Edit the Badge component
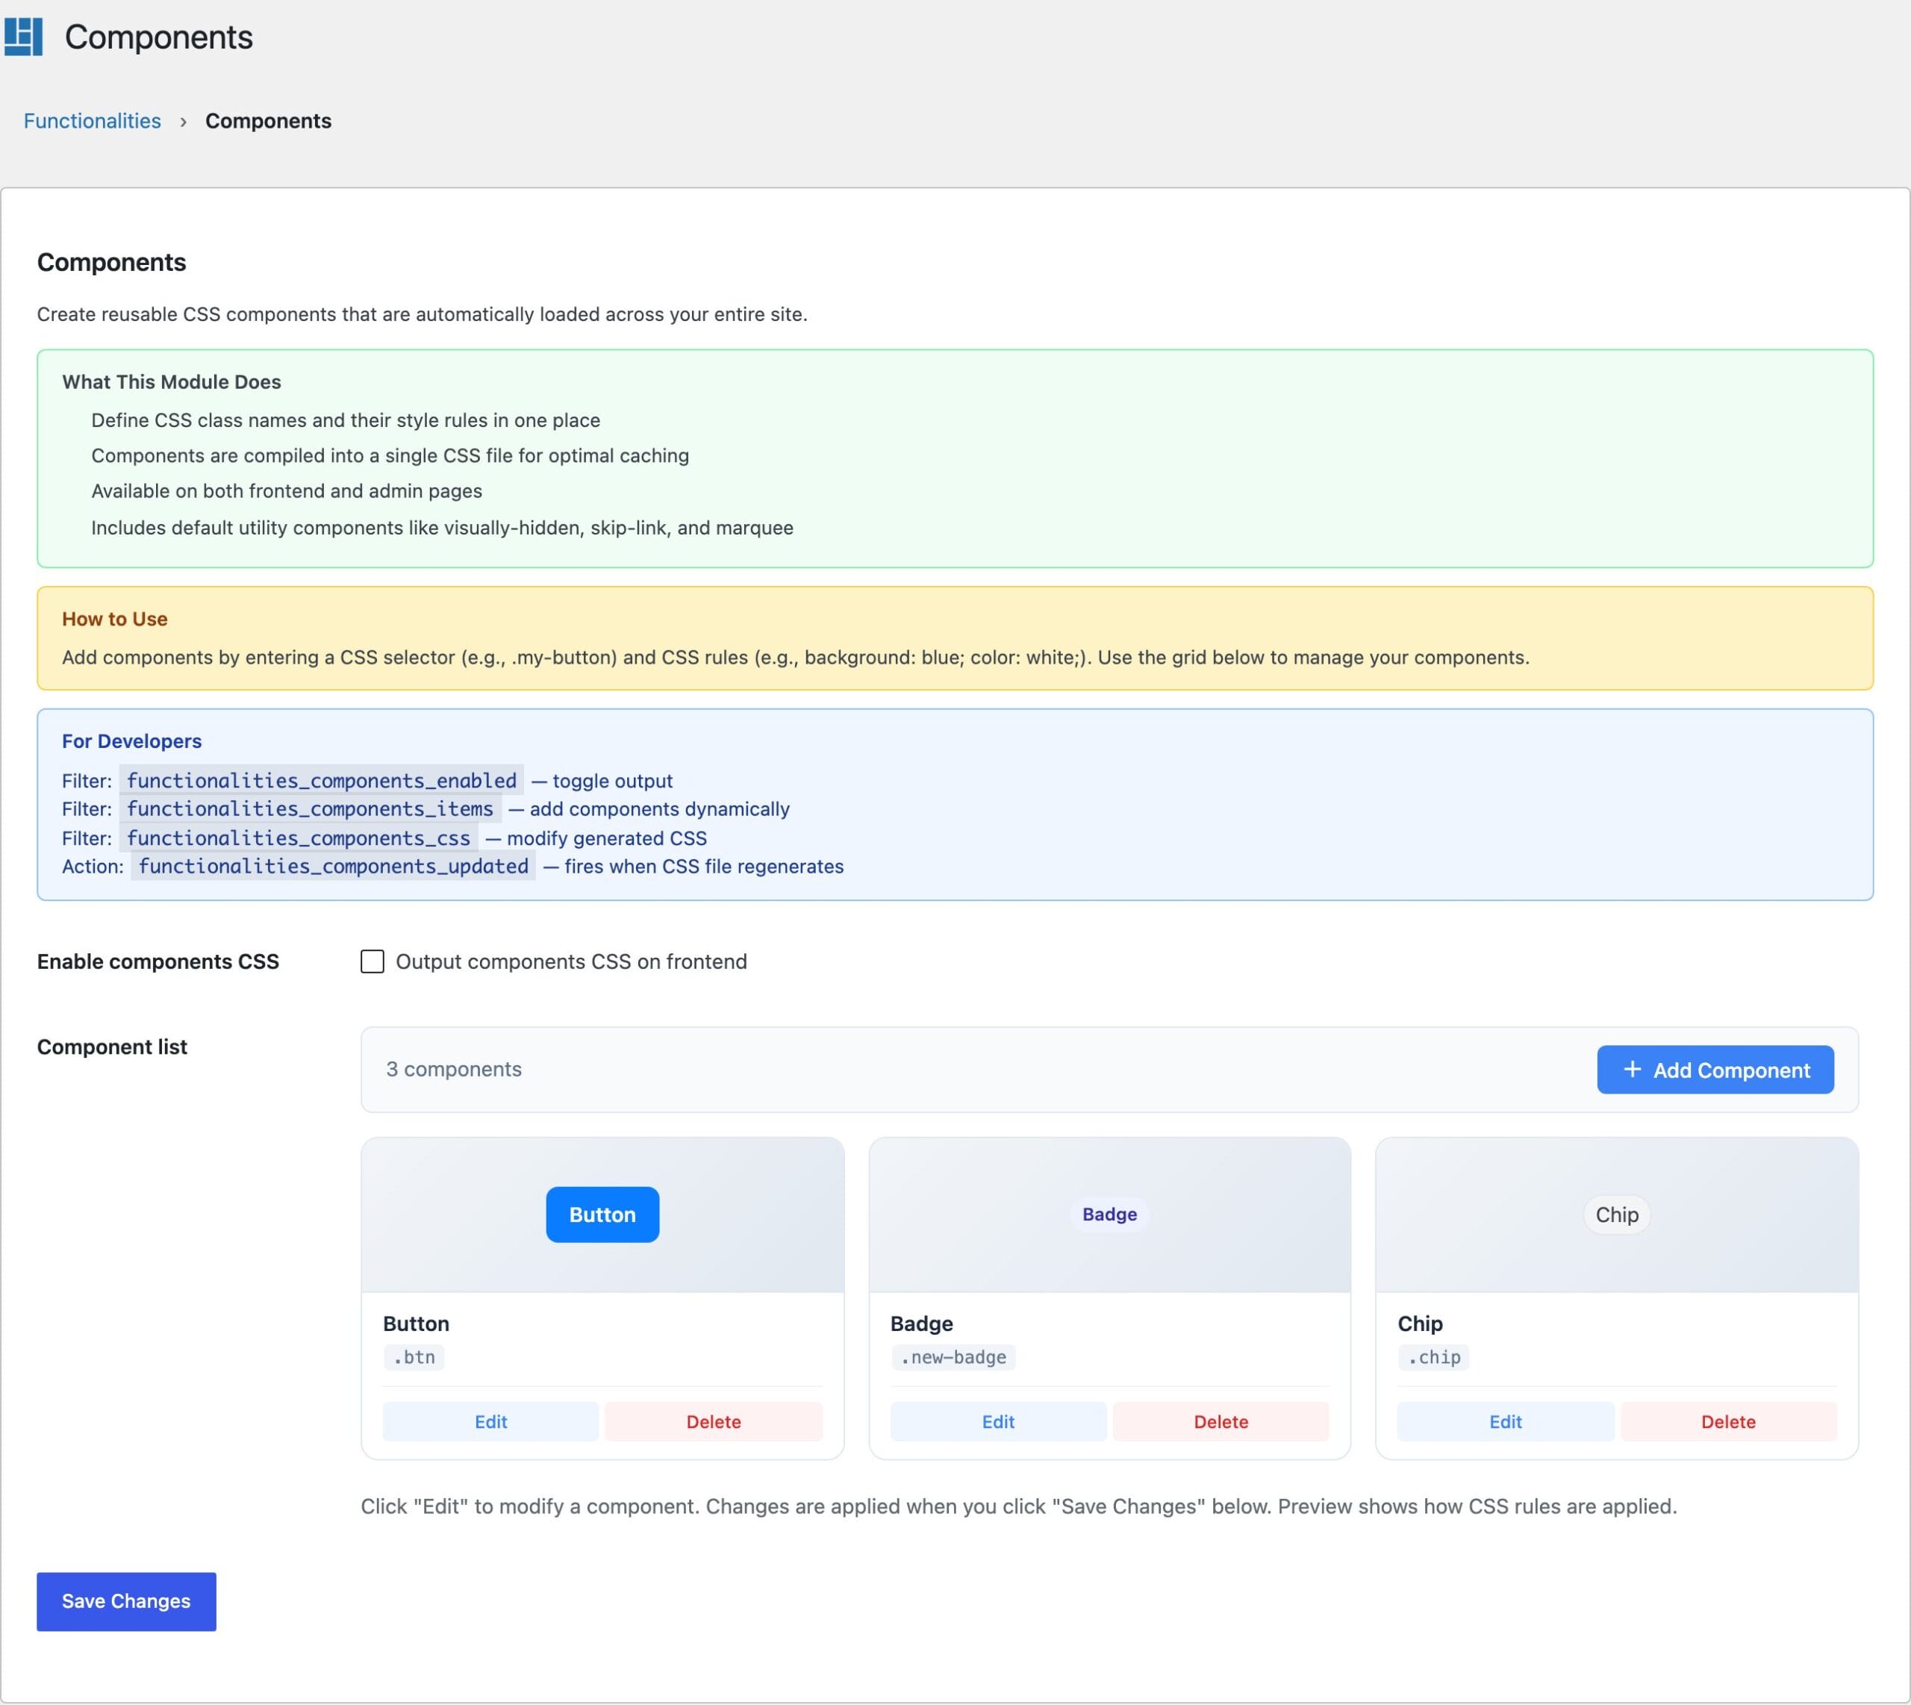The width and height of the screenshot is (1911, 1705). point(997,1421)
